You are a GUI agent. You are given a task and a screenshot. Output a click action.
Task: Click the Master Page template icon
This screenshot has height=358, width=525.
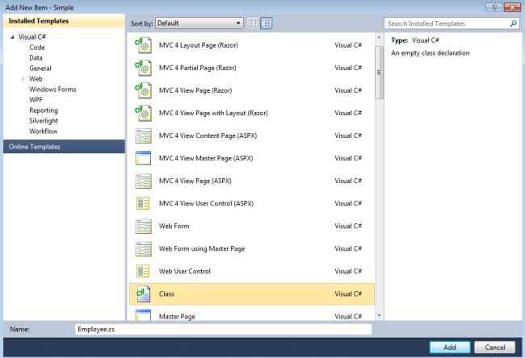click(143, 315)
